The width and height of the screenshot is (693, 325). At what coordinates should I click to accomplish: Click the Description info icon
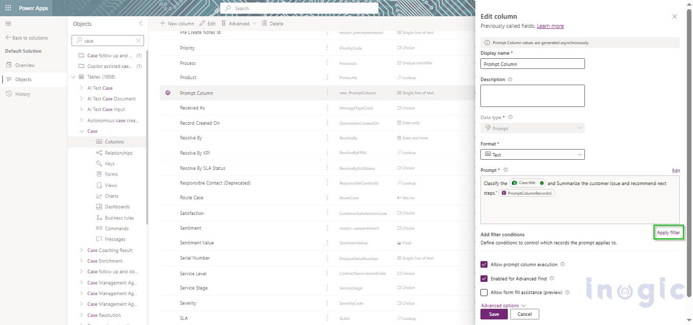510,80
